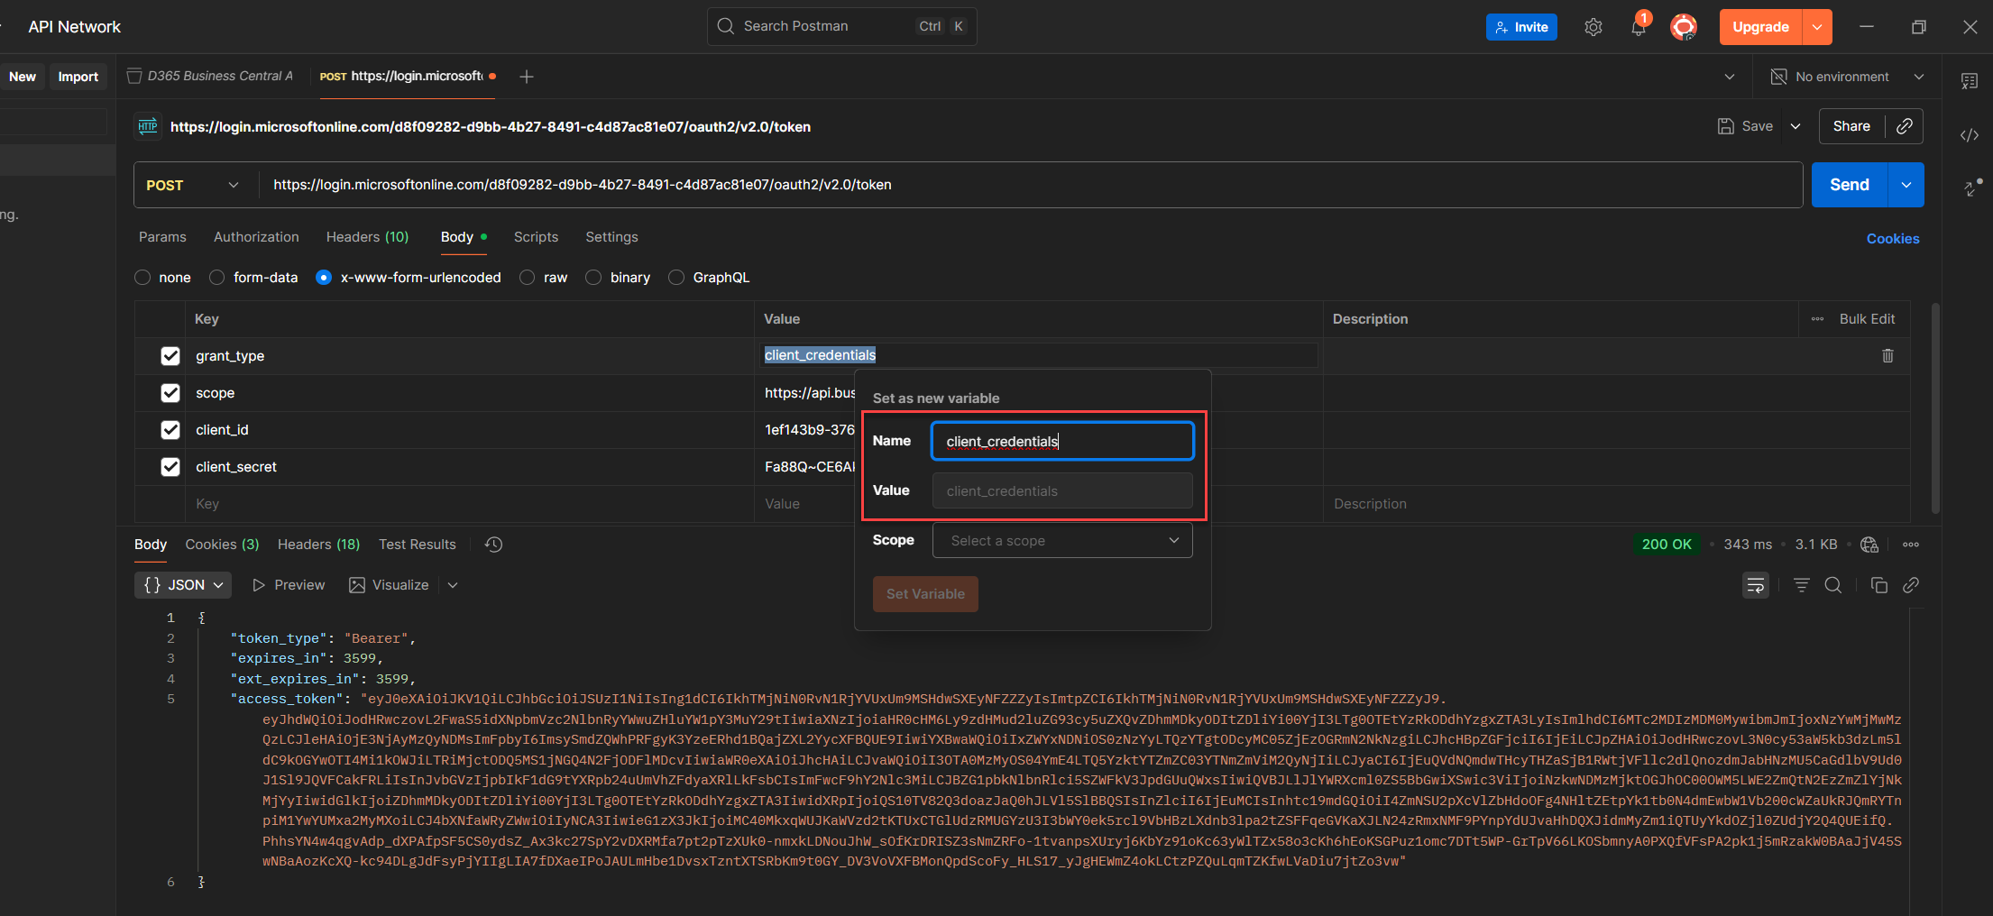Image resolution: width=1993 pixels, height=916 pixels.
Task: Click the request body table scrollbar
Action: (1935, 408)
